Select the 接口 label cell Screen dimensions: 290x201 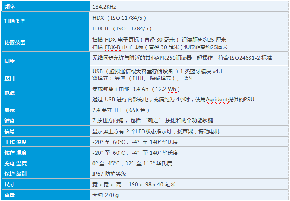click(10, 78)
